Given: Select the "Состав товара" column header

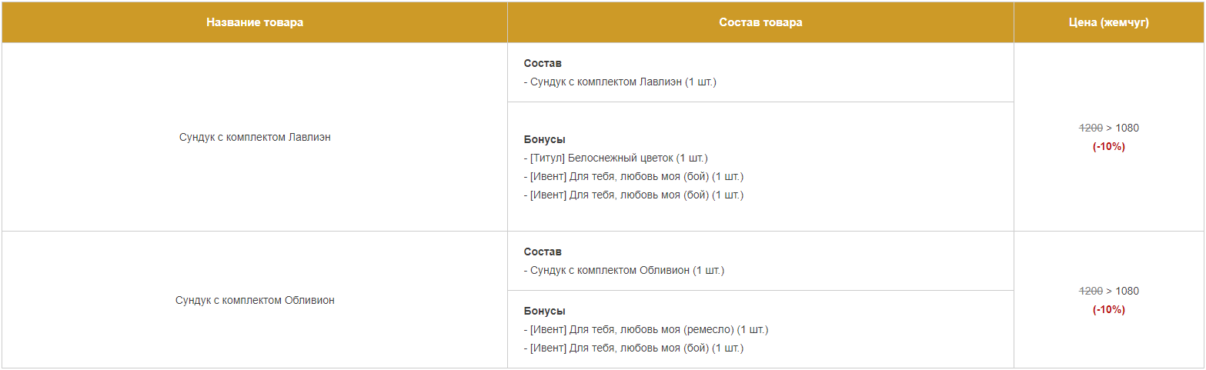Looking at the screenshot, I should [760, 22].
